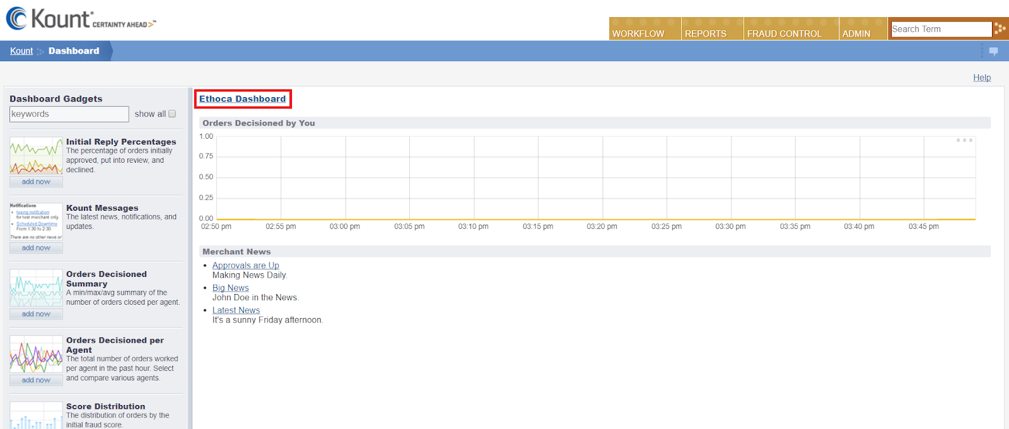The height and width of the screenshot is (429, 1009).
Task: Open the Approvals are Up news link
Action: click(246, 266)
